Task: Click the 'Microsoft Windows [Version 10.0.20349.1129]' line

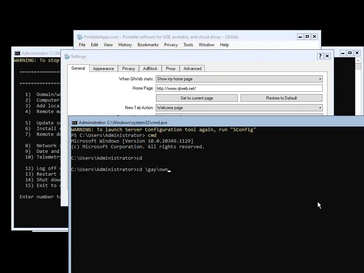Action: (x=132, y=141)
